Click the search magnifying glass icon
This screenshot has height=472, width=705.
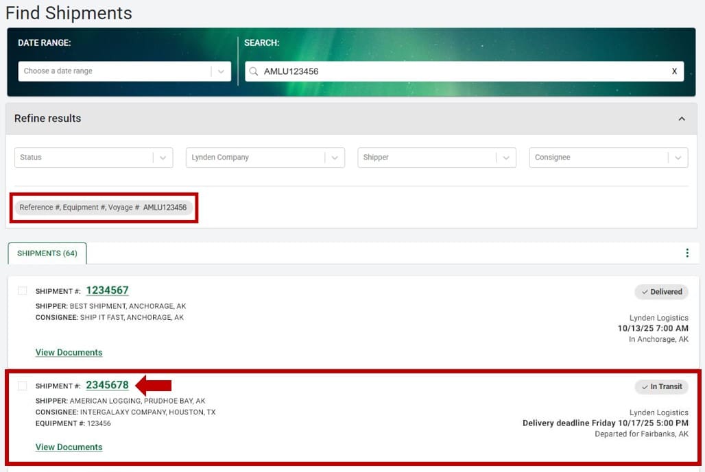(254, 71)
